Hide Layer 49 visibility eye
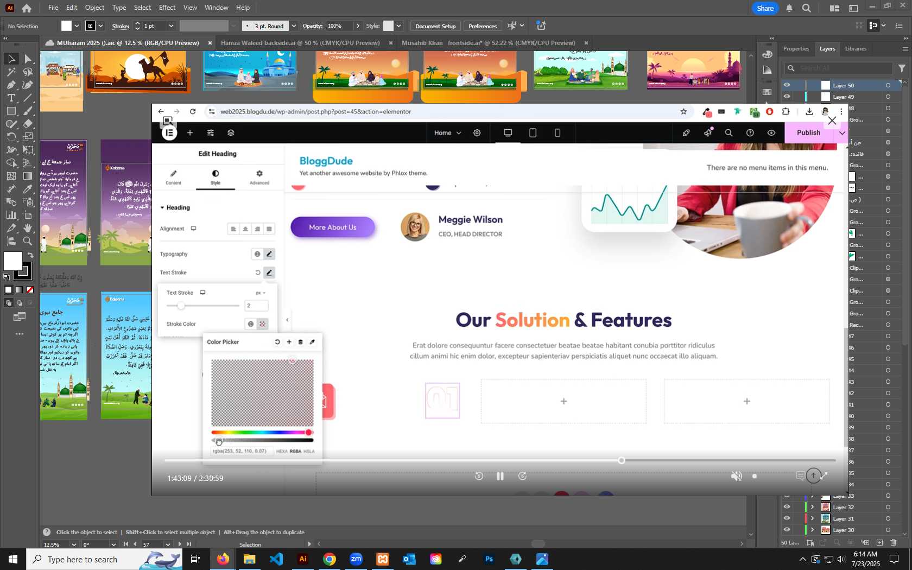Viewport: 912px width, 570px height. [787, 97]
